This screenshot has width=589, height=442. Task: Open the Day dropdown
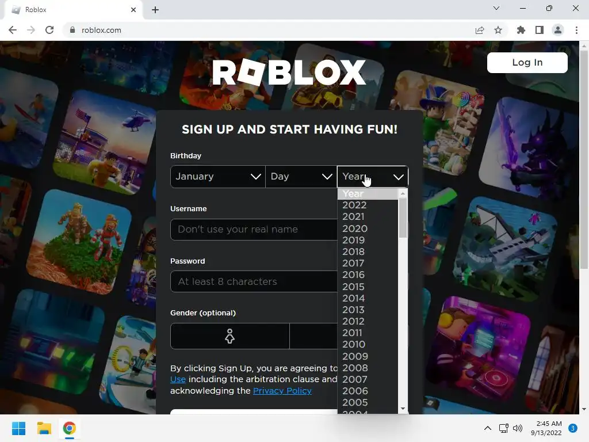[x=301, y=176]
